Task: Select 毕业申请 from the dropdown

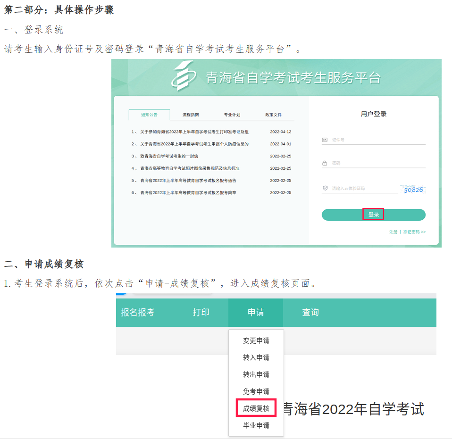Action: [255, 426]
